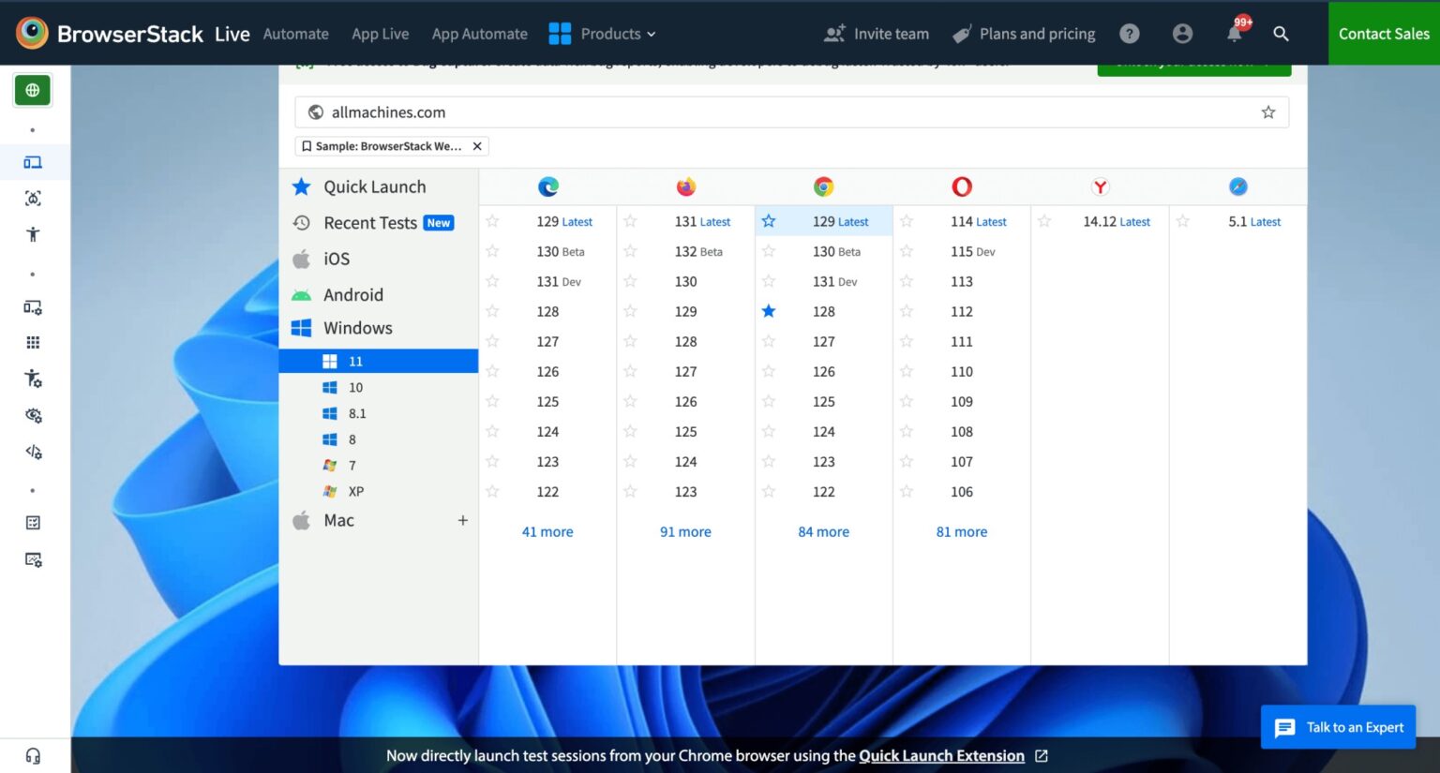Open search via the magnifier icon
This screenshot has height=773, width=1440.
pyautogui.click(x=1281, y=33)
